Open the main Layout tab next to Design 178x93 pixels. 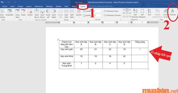pyautogui.click(x=29, y=6)
